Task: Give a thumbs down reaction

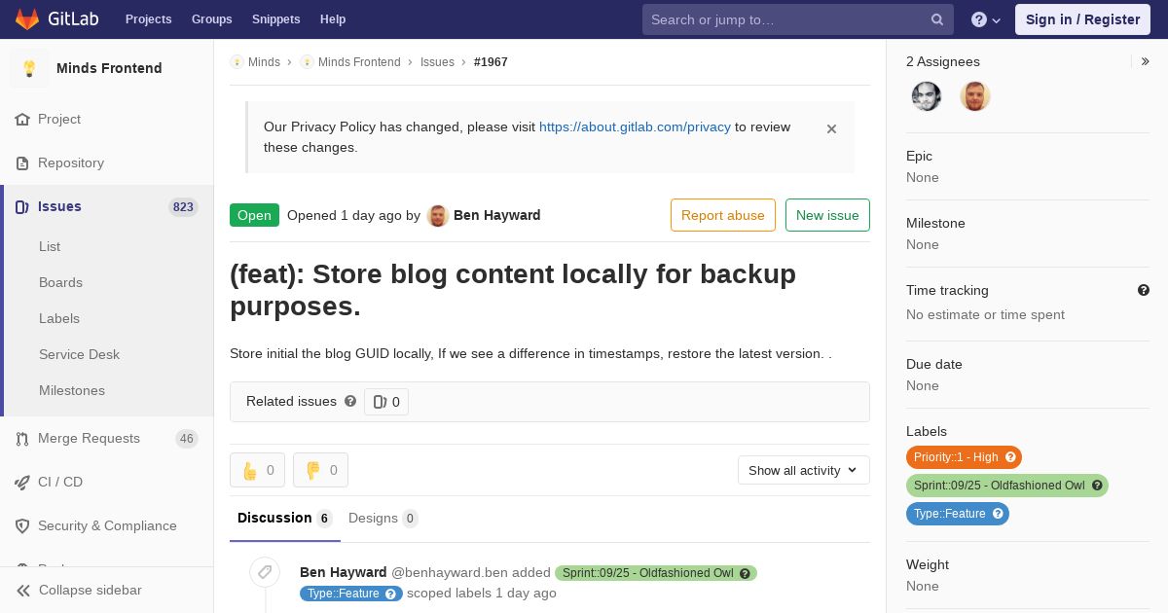Action: tap(320, 470)
